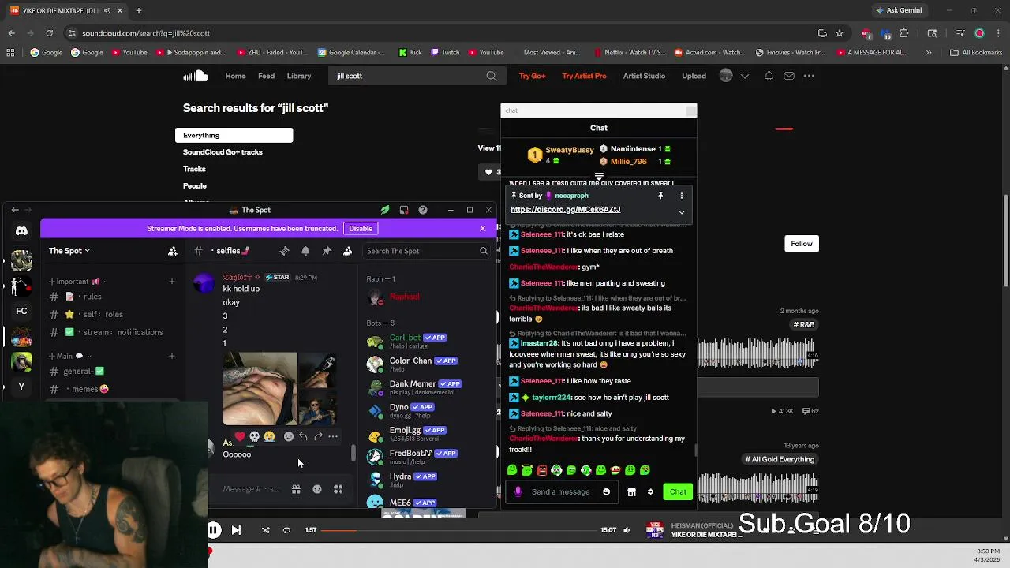Open Discord server invite people icon
The image size is (1010, 568).
coord(173,251)
